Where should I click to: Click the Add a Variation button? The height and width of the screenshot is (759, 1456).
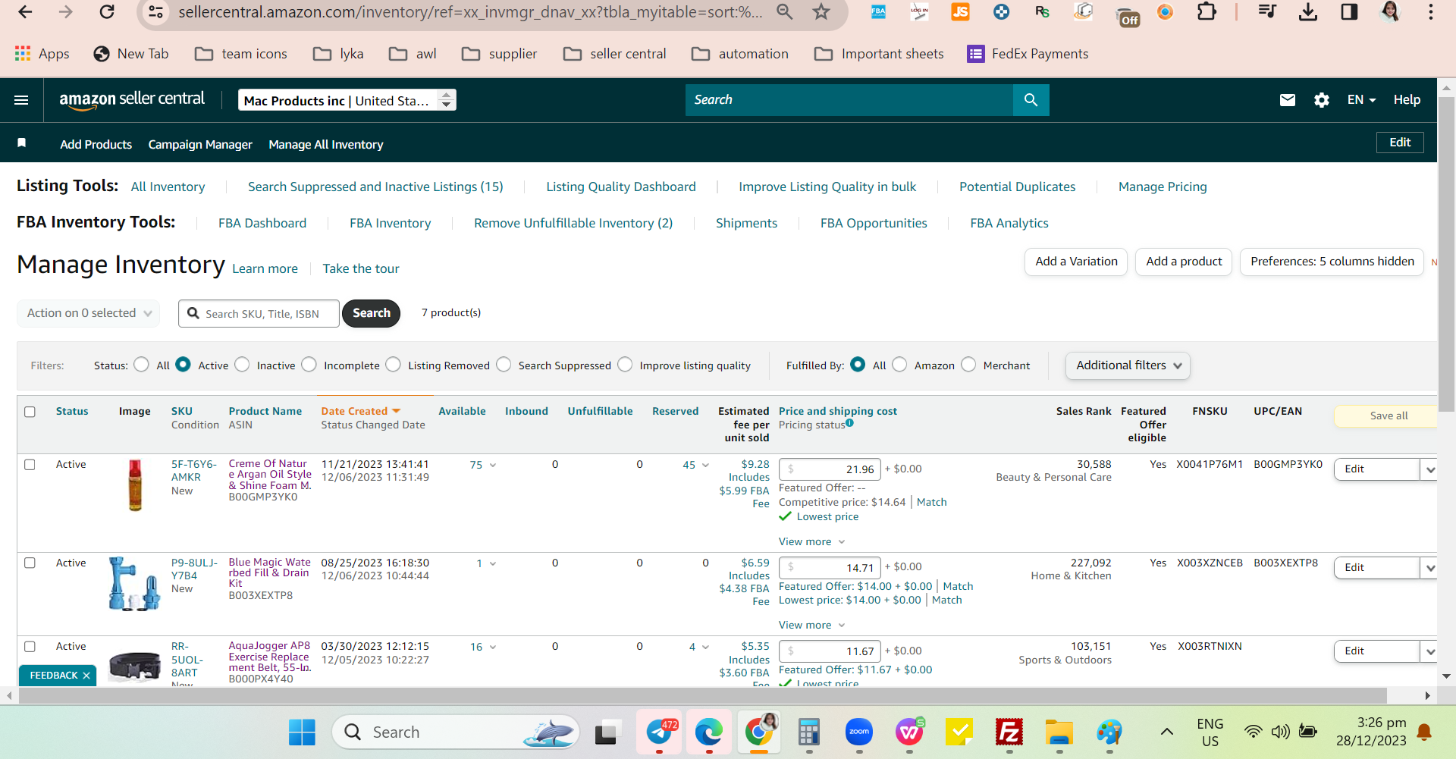[x=1076, y=262]
